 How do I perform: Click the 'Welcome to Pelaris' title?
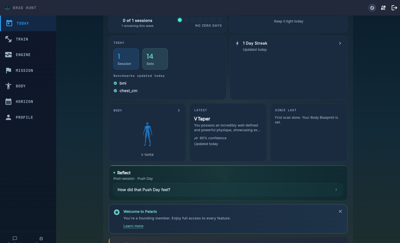(x=140, y=212)
